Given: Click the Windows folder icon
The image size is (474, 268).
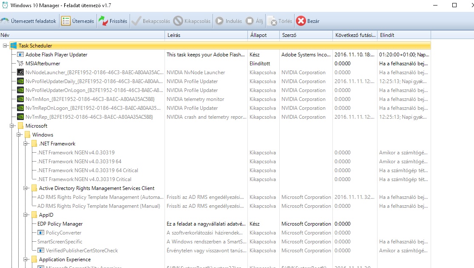Looking at the screenshot, I should tap(28, 135).
